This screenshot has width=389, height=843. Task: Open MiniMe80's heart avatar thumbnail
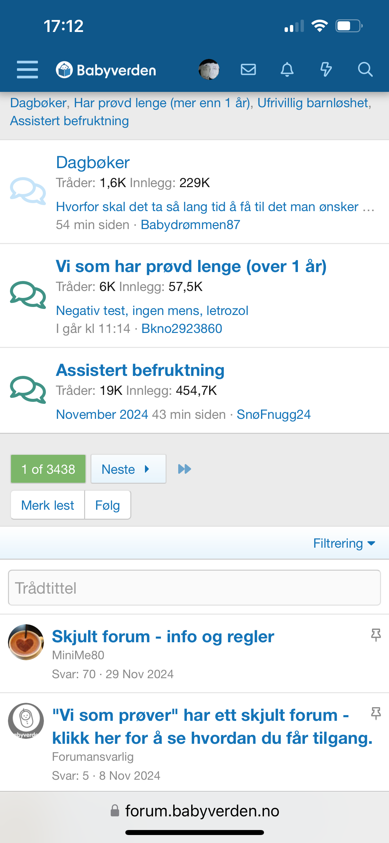pyautogui.click(x=26, y=642)
